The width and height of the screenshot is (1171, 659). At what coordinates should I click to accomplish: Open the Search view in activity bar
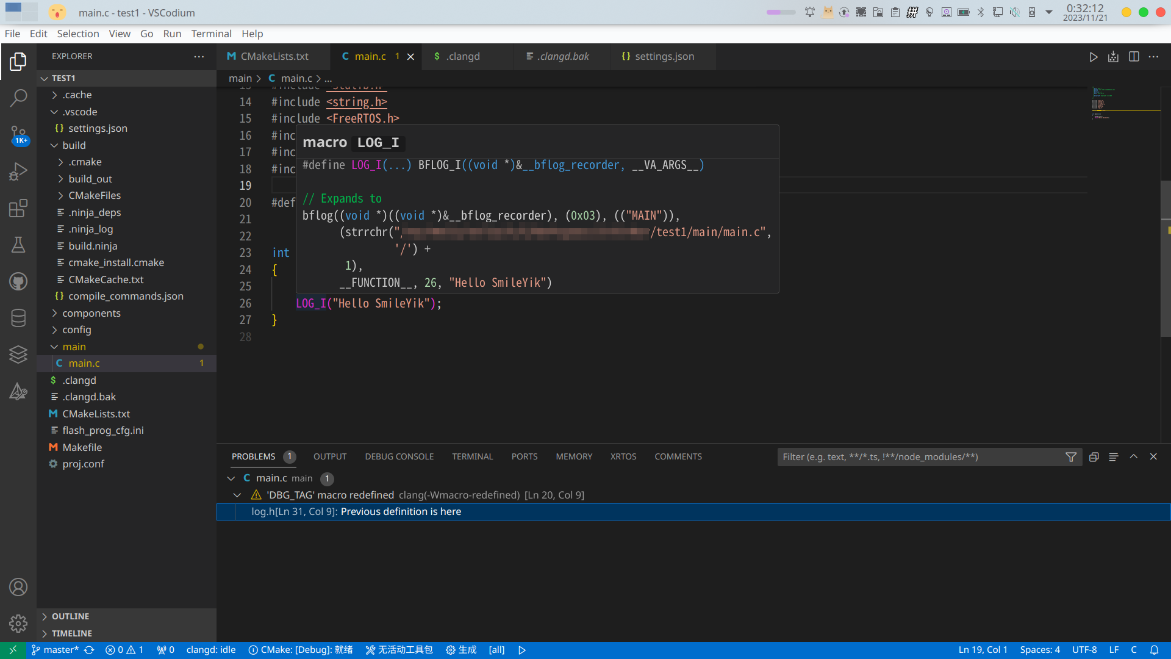[18, 98]
